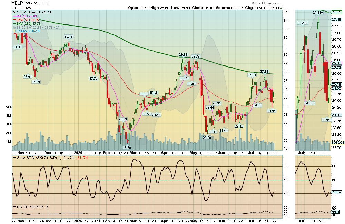Click the 27.06 price label
The image size is (345, 224).
click(191, 84)
